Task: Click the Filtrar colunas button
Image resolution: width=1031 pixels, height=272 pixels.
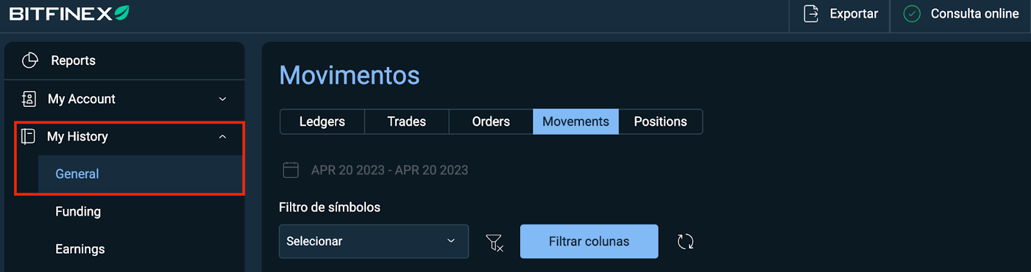Action: click(589, 241)
